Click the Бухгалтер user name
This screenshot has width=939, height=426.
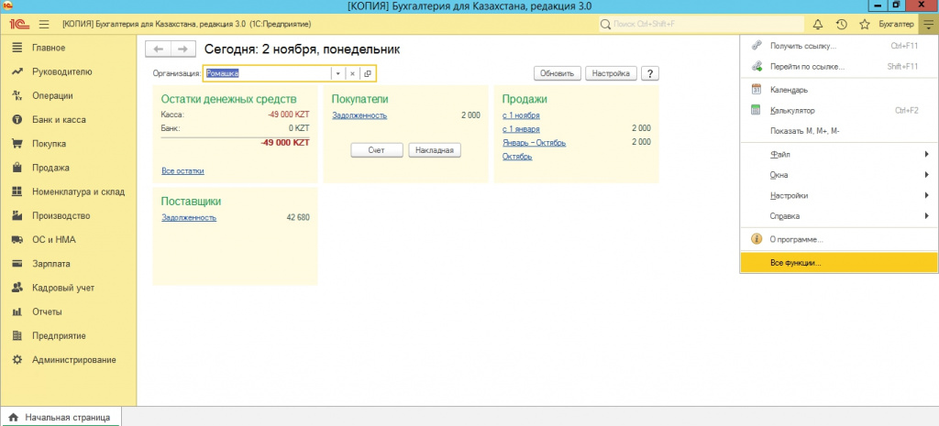tap(897, 25)
